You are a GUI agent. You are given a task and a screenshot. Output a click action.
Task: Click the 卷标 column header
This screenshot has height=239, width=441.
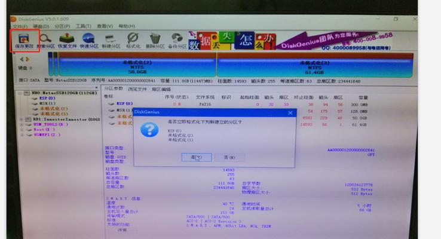pyautogui.click(x=109, y=96)
